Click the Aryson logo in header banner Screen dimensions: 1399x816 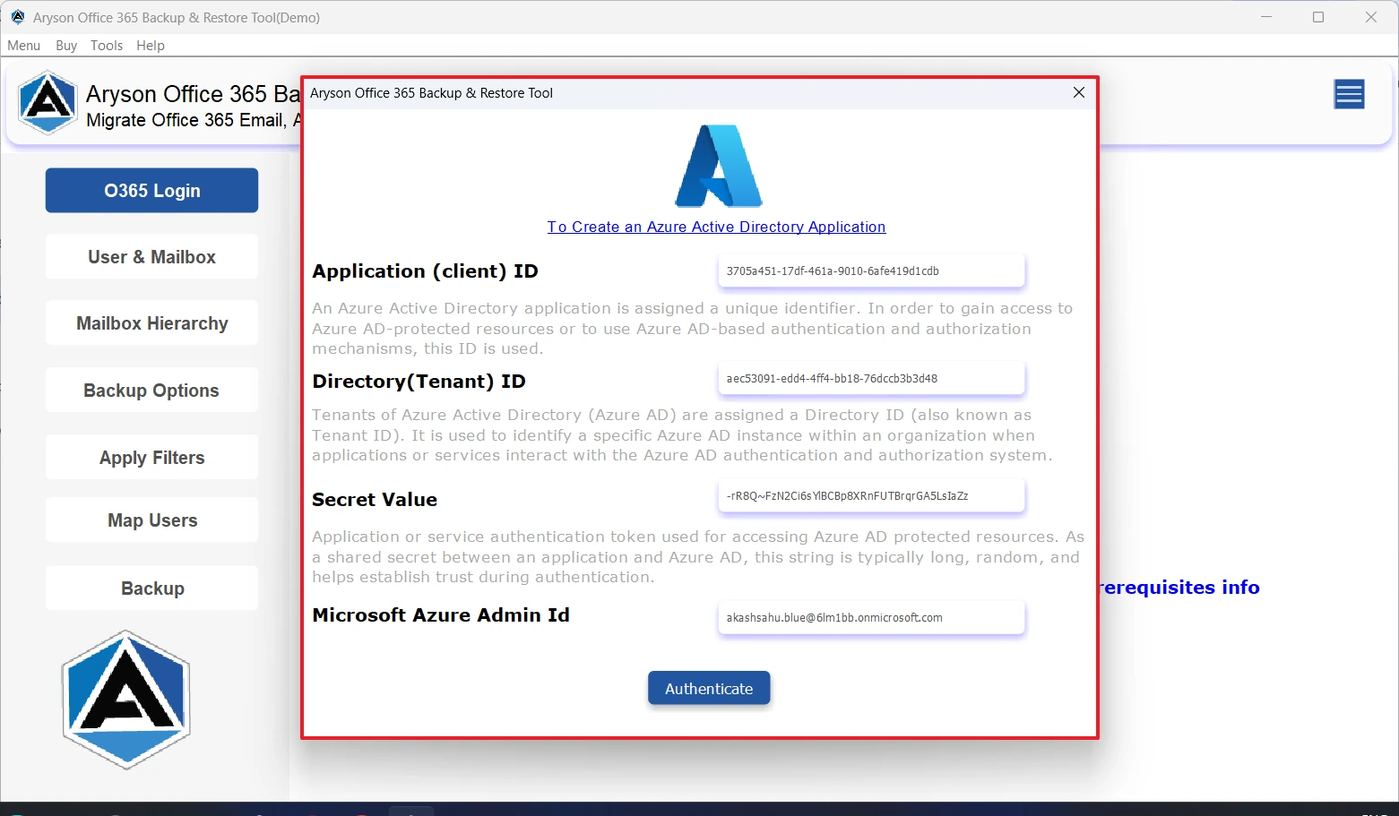[x=47, y=103]
